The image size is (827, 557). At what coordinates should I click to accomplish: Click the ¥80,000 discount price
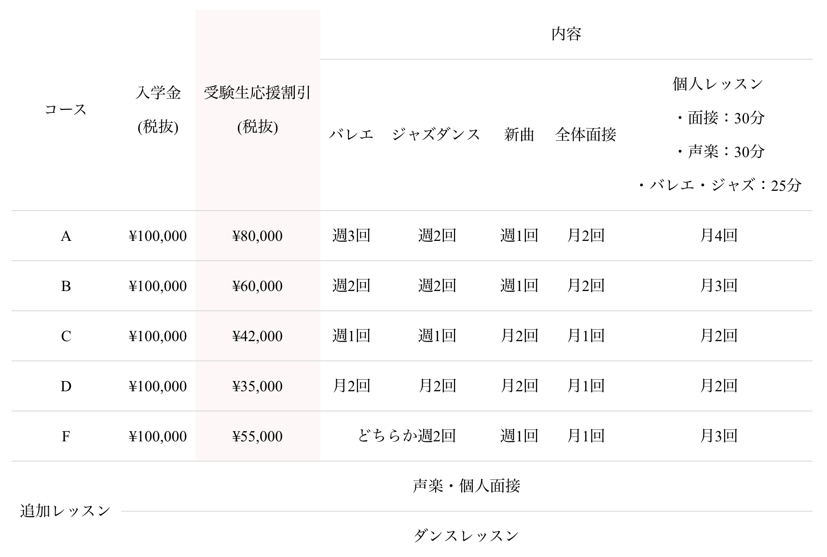coord(258,236)
